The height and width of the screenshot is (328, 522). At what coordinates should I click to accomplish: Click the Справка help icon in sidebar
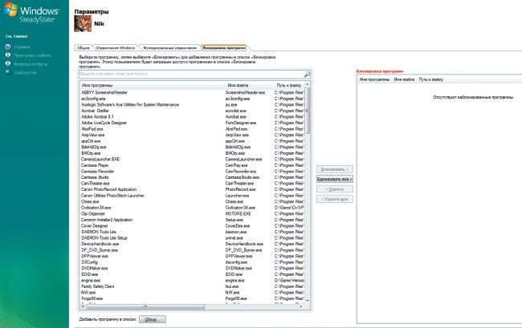point(9,47)
